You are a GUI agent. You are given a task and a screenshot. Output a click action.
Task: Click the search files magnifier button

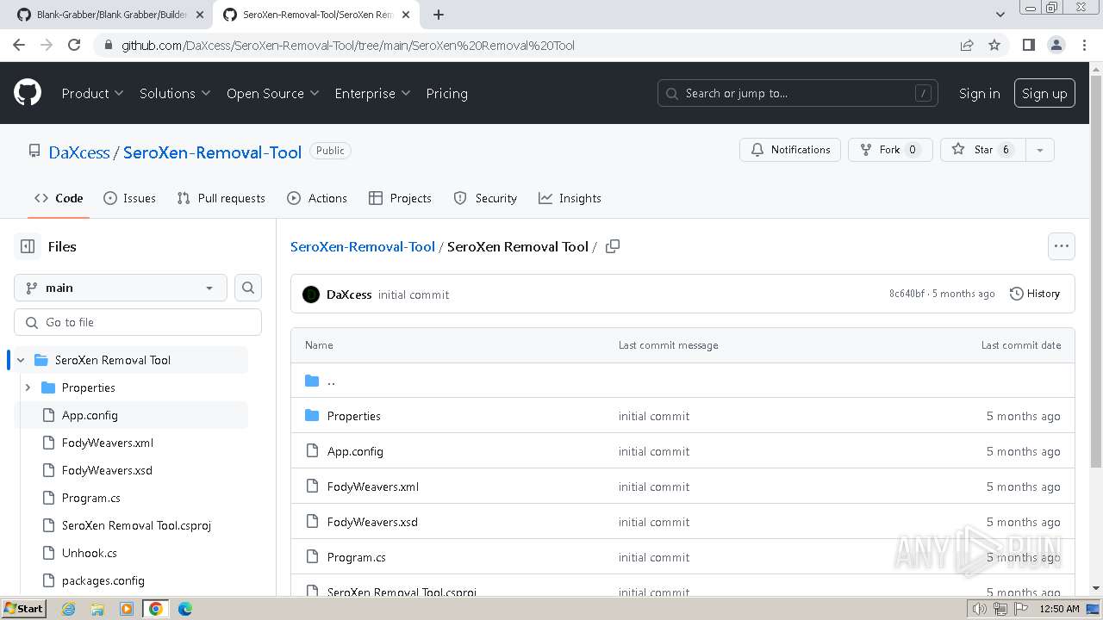coord(248,288)
